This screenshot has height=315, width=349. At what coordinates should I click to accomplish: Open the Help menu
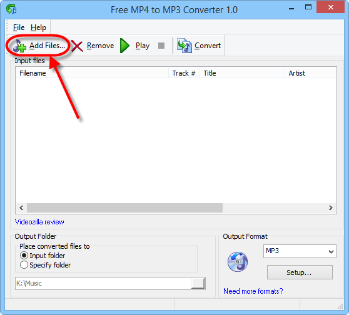[39, 27]
